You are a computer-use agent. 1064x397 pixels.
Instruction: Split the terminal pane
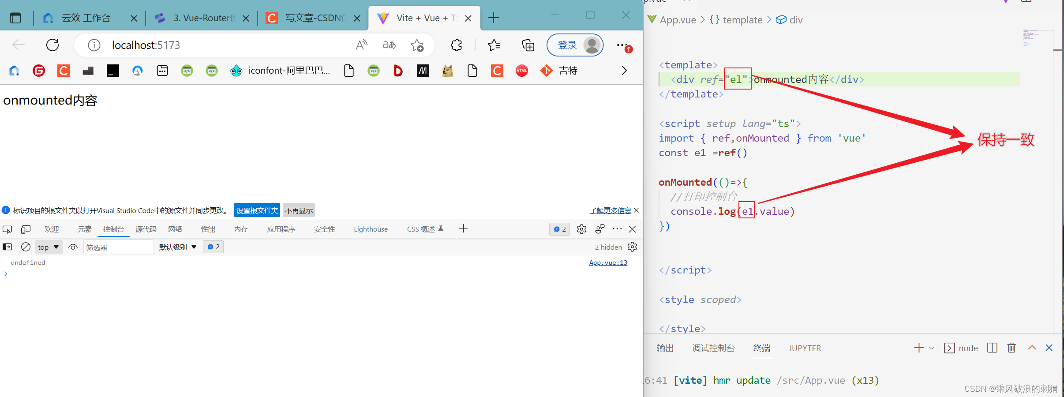[x=992, y=348]
